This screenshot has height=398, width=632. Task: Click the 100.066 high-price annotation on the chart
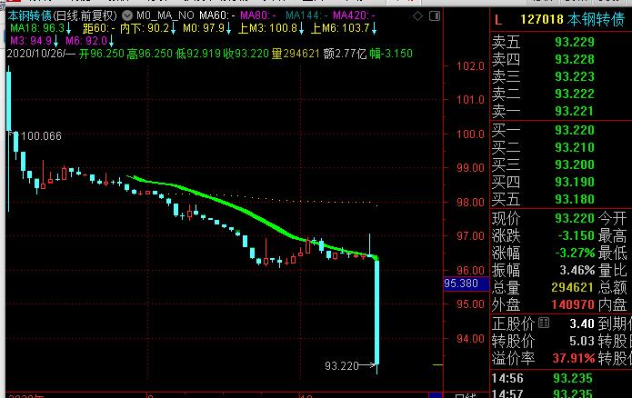pyautogui.click(x=41, y=136)
